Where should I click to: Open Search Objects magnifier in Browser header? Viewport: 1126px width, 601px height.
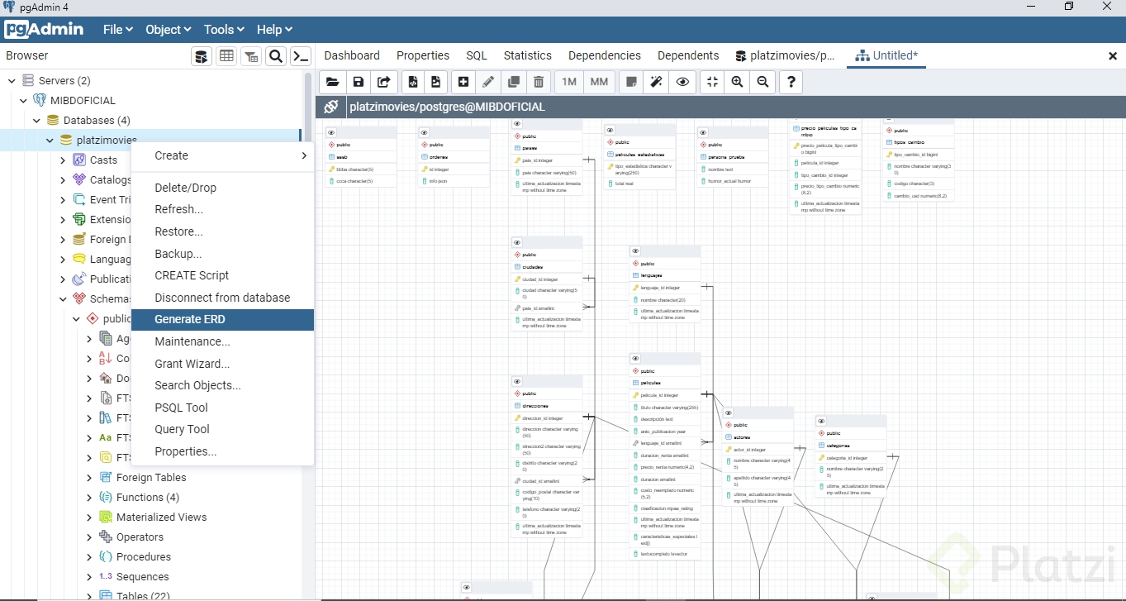[x=276, y=56]
